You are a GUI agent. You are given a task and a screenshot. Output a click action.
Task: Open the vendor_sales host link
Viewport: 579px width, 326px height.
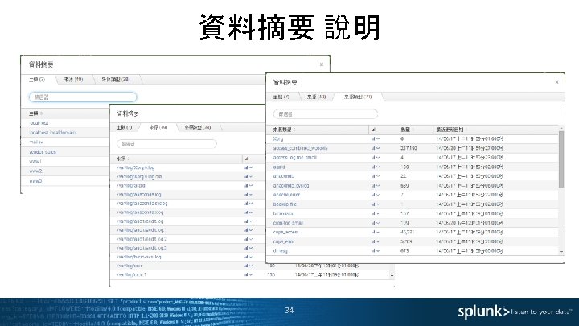[x=43, y=152]
